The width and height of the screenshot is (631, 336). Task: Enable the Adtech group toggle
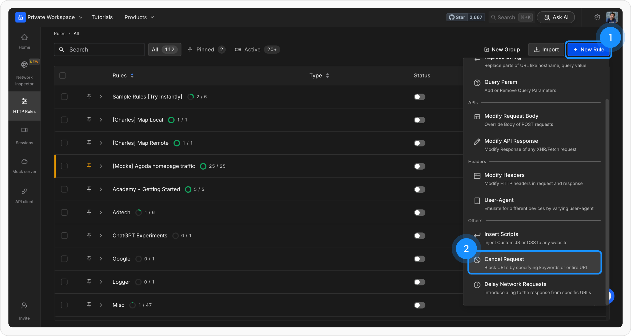pyautogui.click(x=419, y=212)
